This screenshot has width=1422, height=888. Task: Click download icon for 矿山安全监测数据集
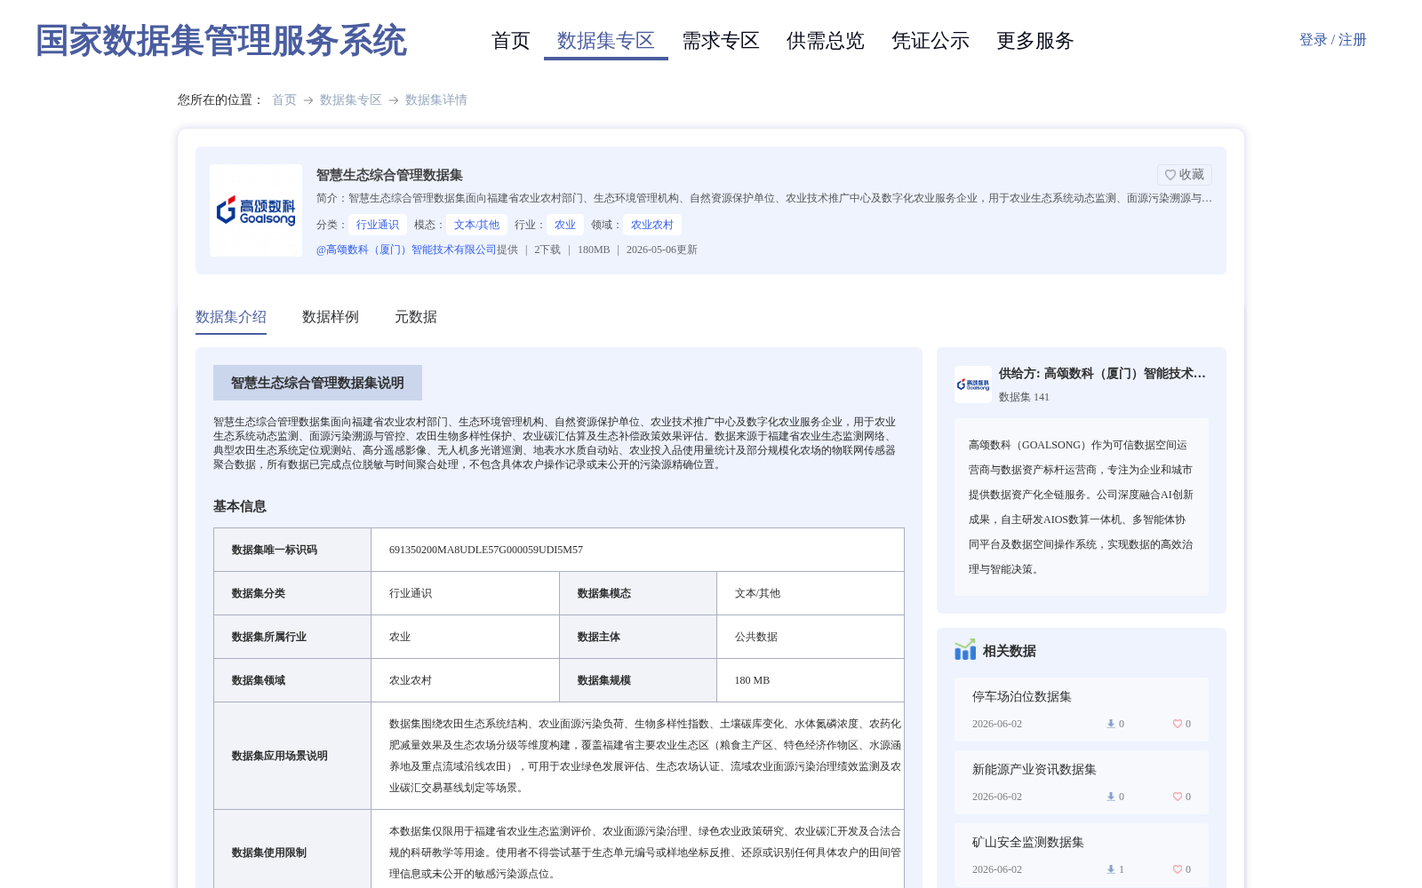pos(1110,869)
